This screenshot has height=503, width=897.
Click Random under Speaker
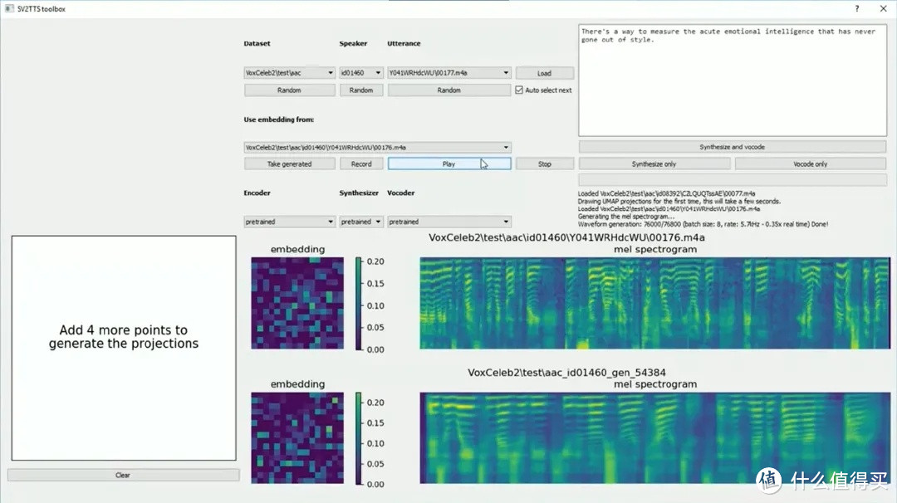click(x=361, y=90)
